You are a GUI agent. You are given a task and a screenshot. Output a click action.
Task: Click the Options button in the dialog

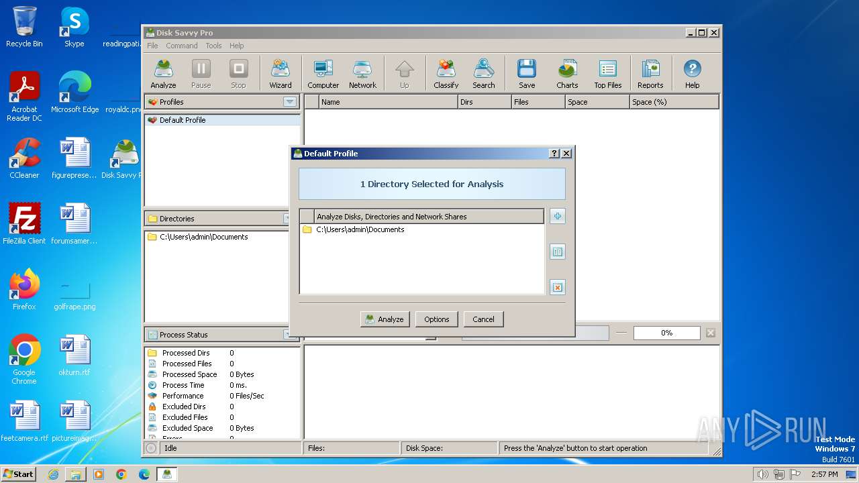(x=437, y=319)
